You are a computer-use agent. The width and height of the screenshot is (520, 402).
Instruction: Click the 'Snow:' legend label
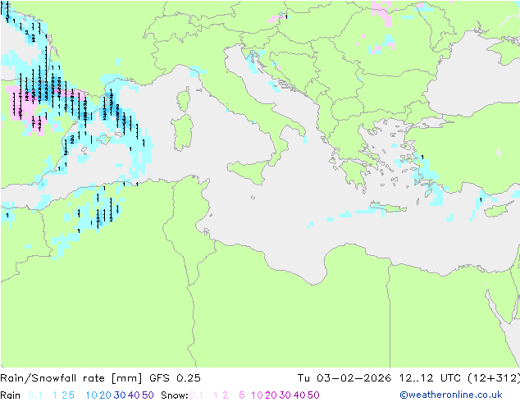[175, 395]
